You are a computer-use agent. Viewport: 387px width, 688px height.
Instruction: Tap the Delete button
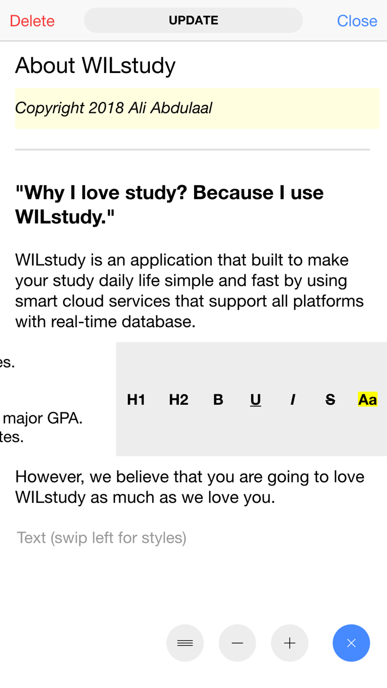(32, 20)
